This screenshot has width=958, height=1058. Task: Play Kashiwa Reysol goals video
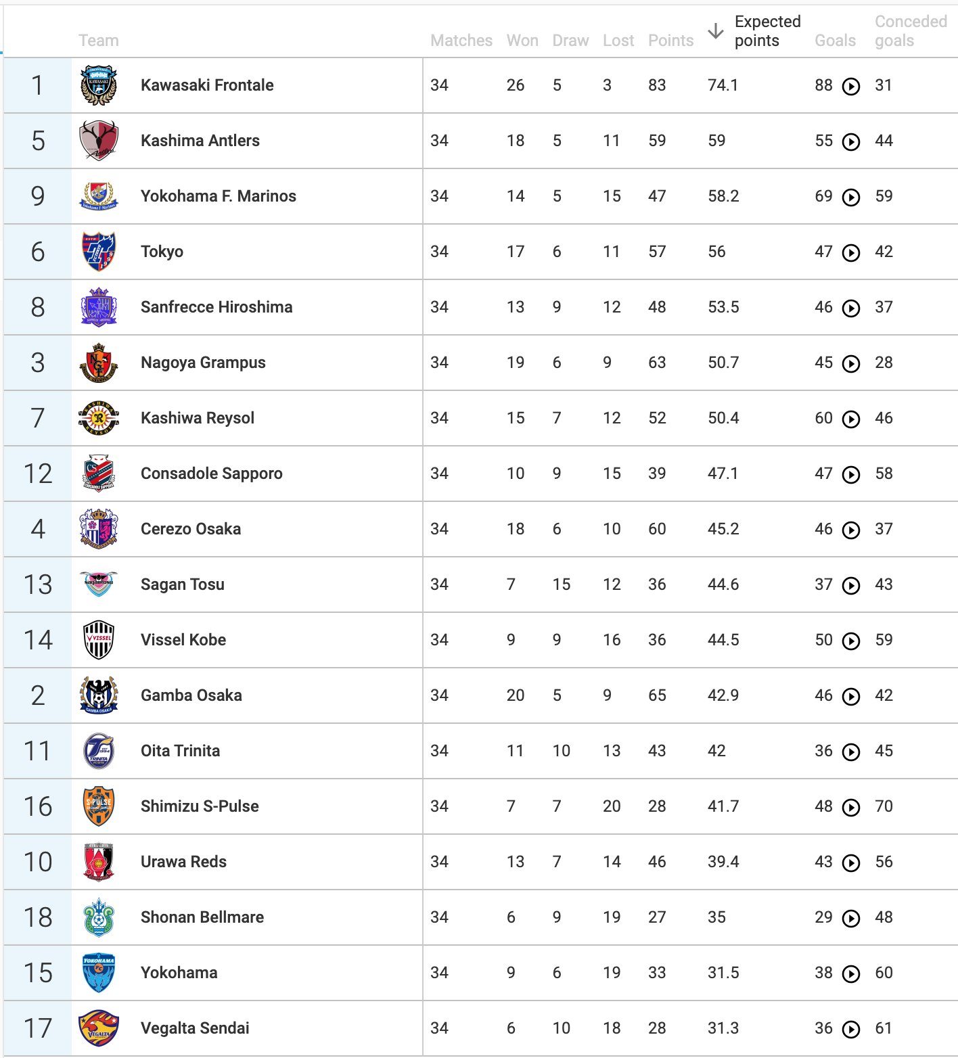(x=851, y=419)
